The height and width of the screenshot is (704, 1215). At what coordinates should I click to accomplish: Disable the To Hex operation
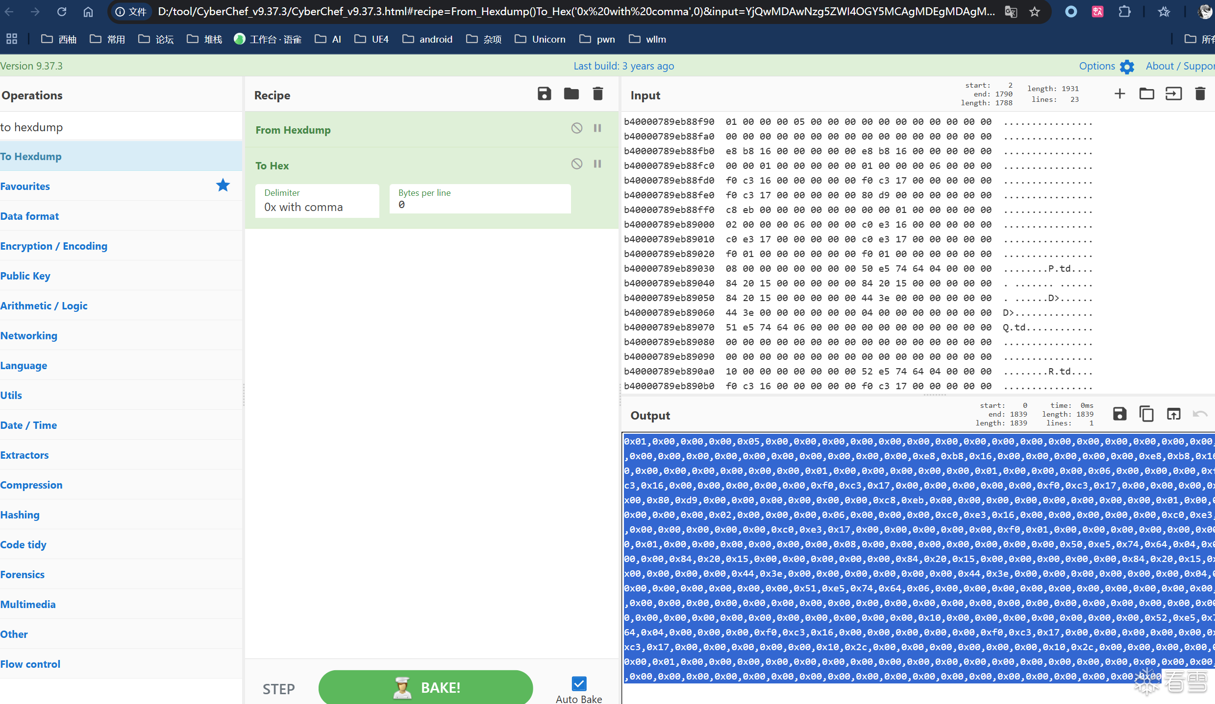576,164
